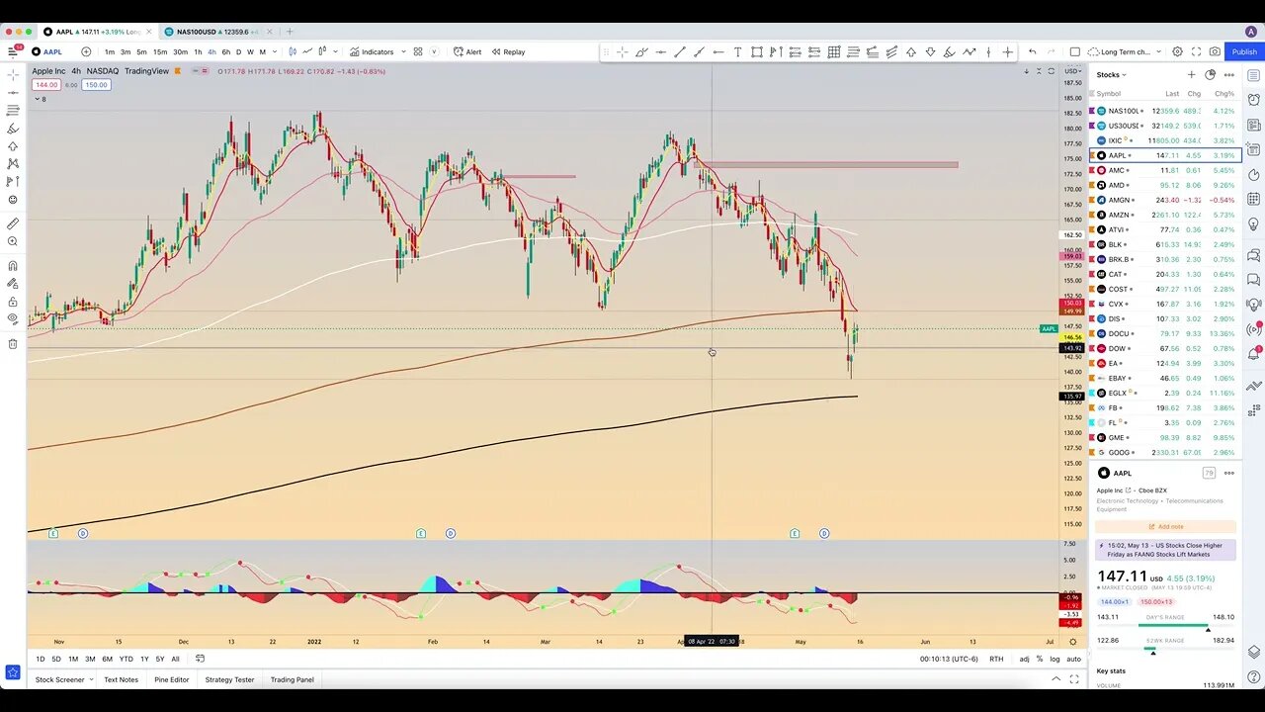1265x712 pixels.
Task: Zoom in using the magnifier tool
Action: pyautogui.click(x=13, y=241)
